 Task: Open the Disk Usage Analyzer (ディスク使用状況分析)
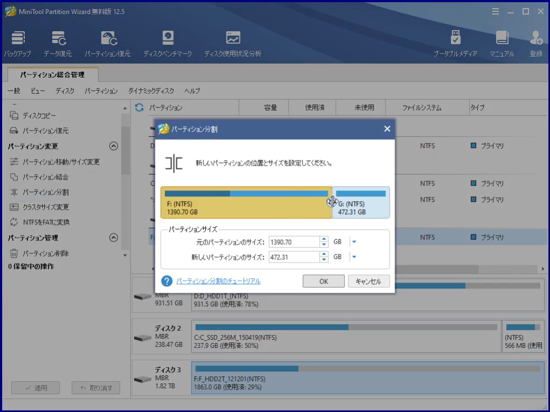(233, 44)
